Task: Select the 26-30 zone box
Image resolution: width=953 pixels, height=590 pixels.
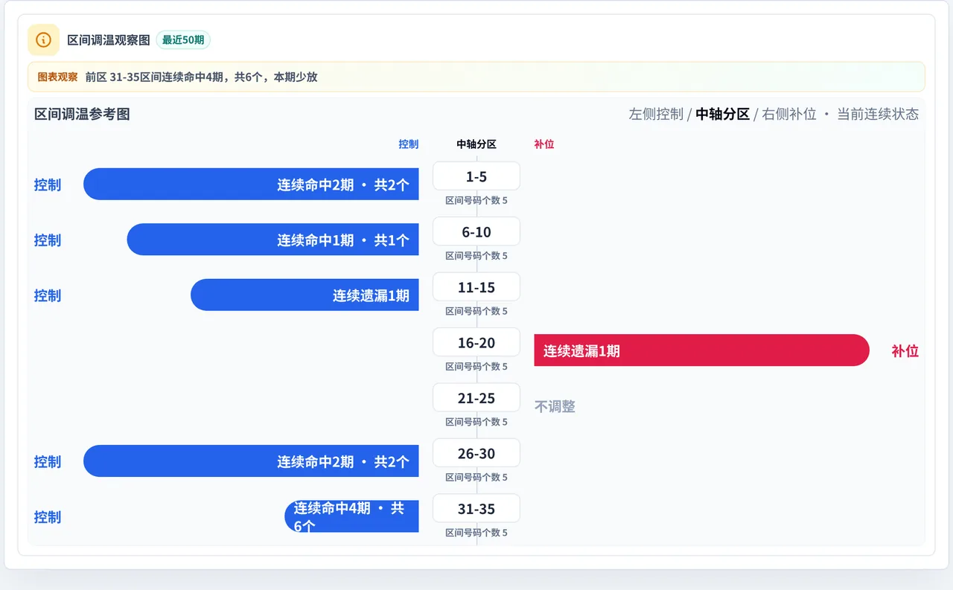Action: [476, 454]
